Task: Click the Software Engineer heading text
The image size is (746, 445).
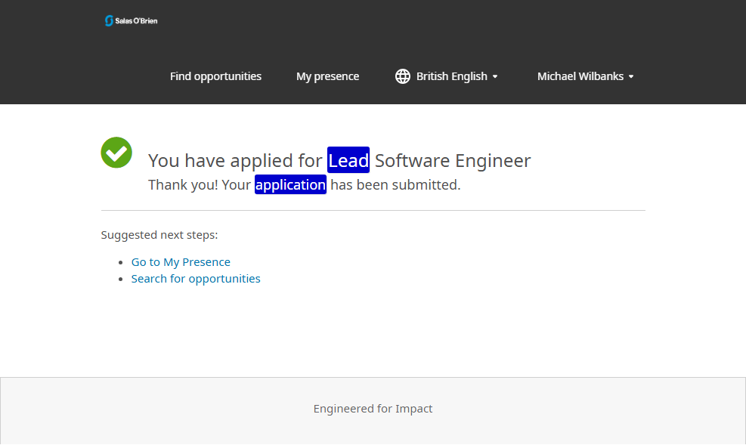Action: 453,160
